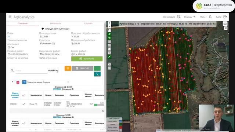Click the green leaf map tool
This screenshot has height=132, width=235.
click(109, 34)
